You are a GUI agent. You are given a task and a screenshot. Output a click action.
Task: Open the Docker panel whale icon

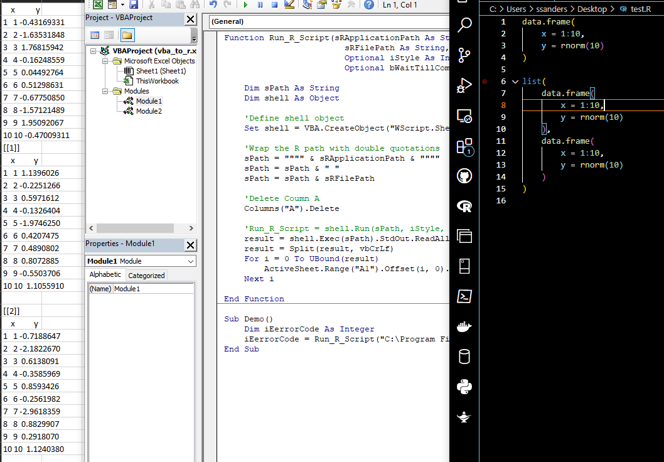click(x=464, y=326)
